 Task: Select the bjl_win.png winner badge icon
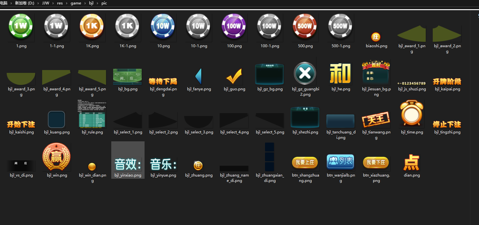click(x=56, y=156)
